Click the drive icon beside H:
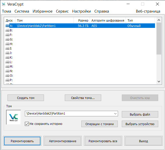Viewport: 165px width, 150px height. (7, 44)
